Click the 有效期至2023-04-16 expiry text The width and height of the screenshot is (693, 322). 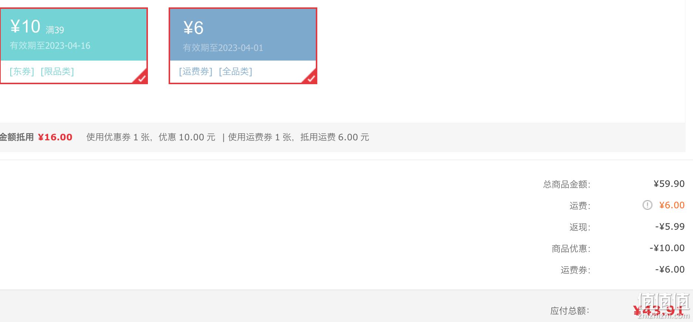tap(50, 46)
